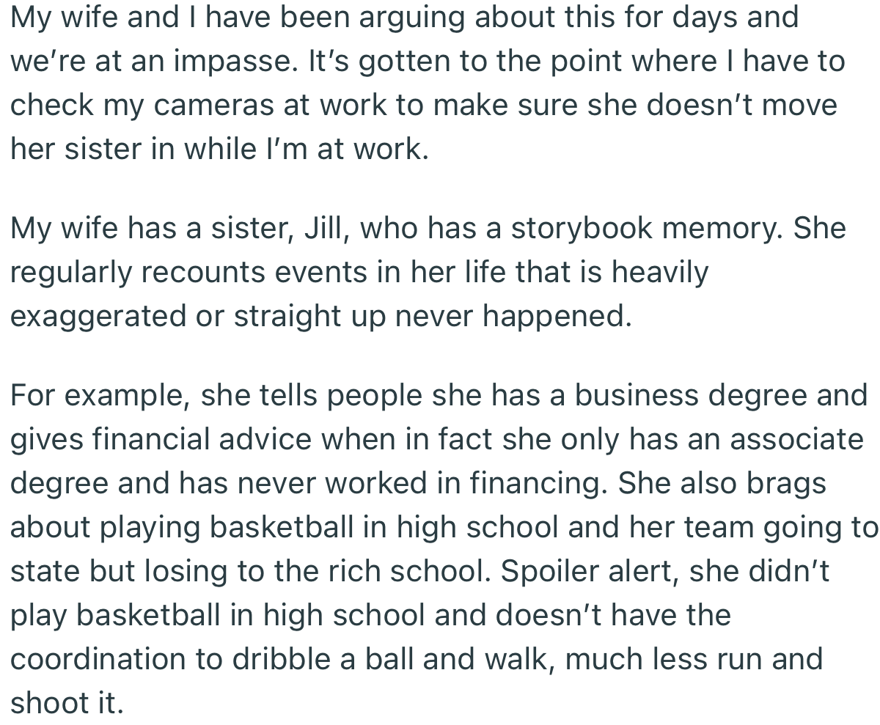Click the word "coordination" in last paragraph
Image resolution: width=880 pixels, height=725 pixels.
point(96,659)
